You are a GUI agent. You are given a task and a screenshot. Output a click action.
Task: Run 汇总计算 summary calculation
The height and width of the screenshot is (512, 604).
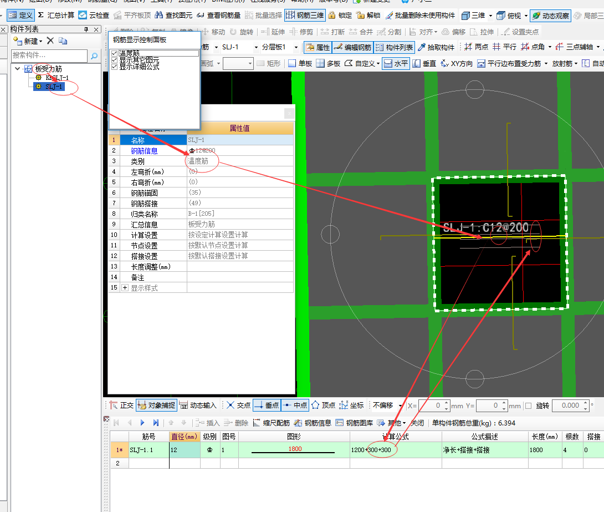click(x=56, y=16)
